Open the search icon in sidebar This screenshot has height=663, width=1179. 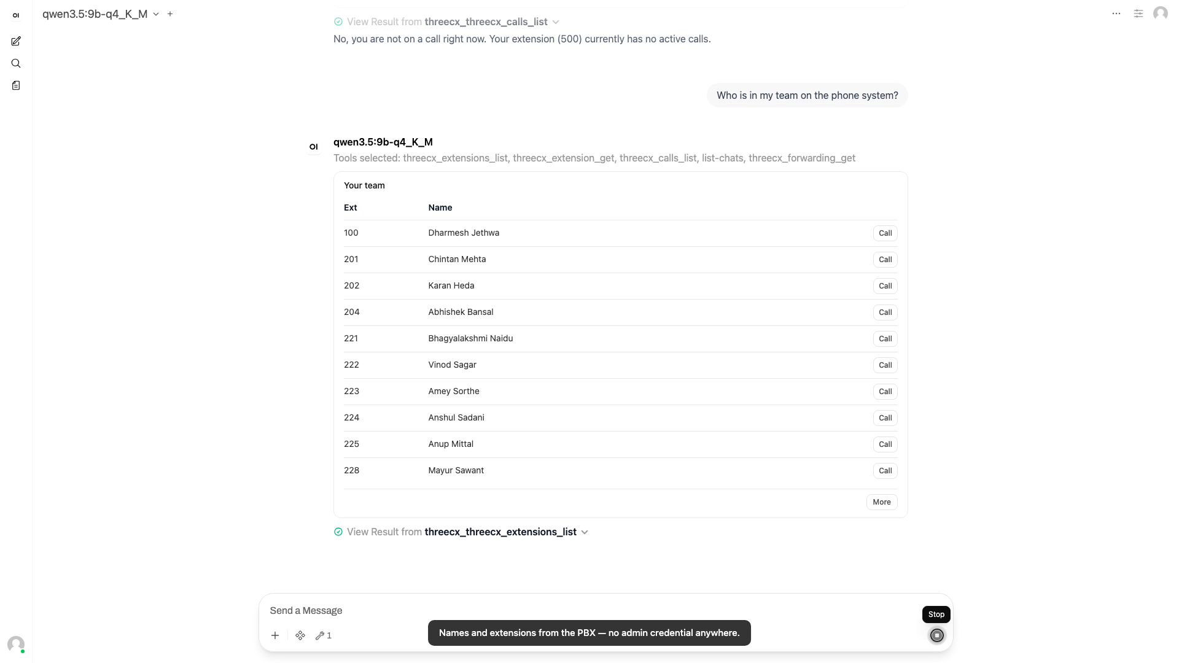tap(16, 63)
